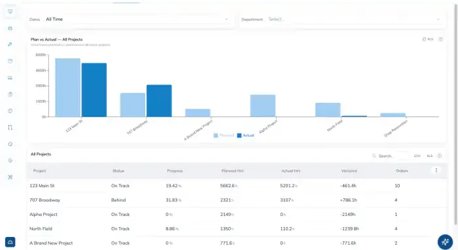This screenshot has width=458, height=250.
Task: Sort by the Project column header
Action: pyautogui.click(x=39, y=171)
